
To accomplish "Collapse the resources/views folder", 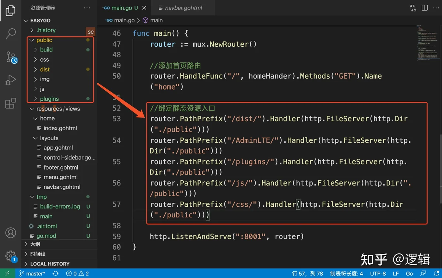I will coord(59,109).
